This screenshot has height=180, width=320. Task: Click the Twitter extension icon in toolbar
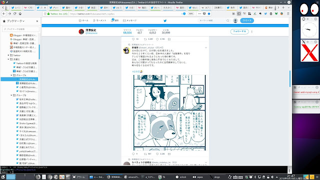[265, 13]
